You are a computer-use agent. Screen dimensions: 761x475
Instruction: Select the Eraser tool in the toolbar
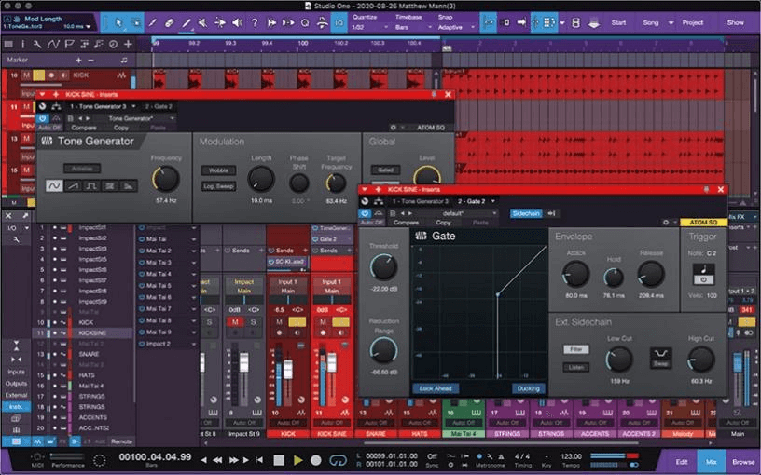[169, 22]
